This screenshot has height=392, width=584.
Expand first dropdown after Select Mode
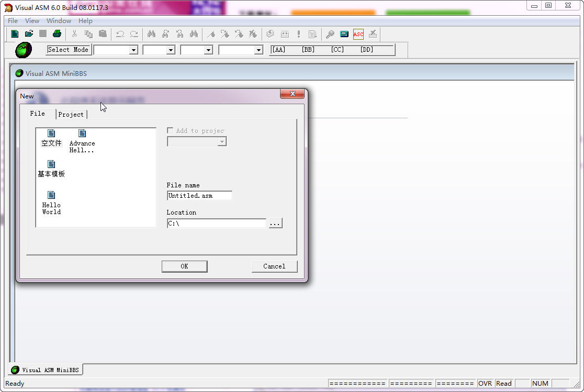pyautogui.click(x=133, y=50)
